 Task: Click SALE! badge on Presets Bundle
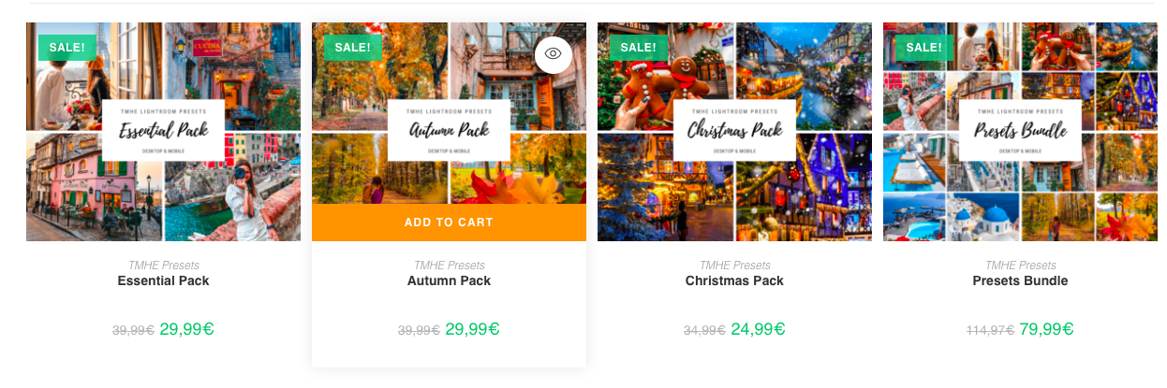coord(924,48)
